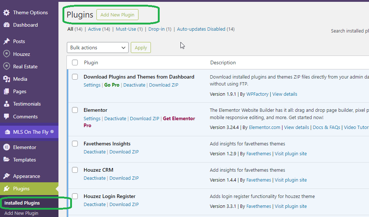The height and width of the screenshot is (217, 369).
Task: Click the Add New Plugin button
Action: pyautogui.click(x=117, y=15)
